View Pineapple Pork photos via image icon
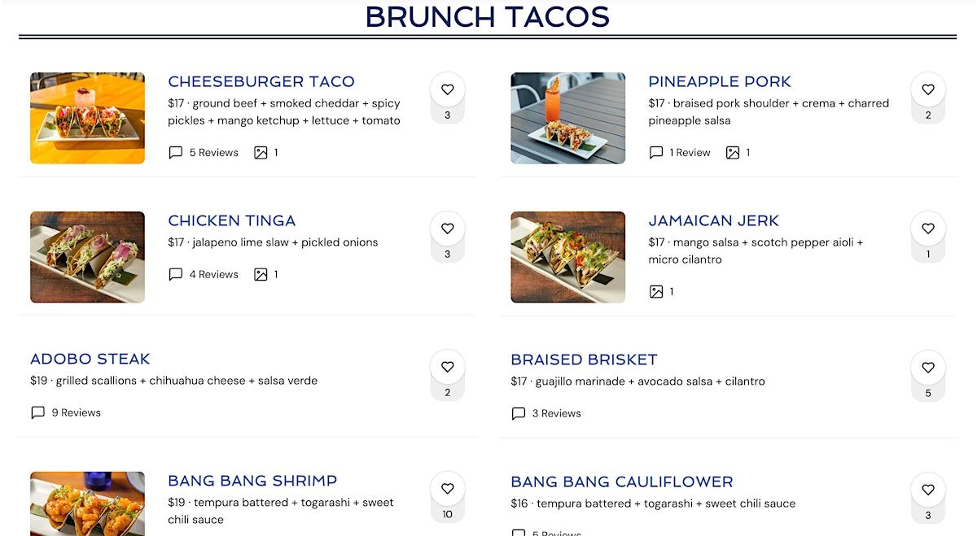 pyautogui.click(x=733, y=153)
